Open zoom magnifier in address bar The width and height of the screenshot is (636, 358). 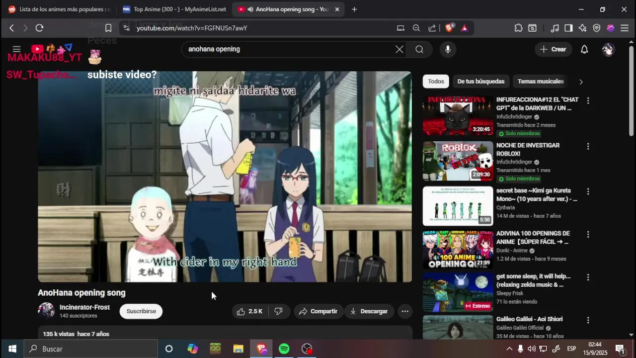[416, 28]
